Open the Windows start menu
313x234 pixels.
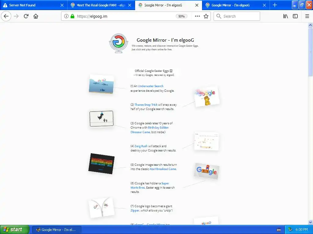(14, 230)
